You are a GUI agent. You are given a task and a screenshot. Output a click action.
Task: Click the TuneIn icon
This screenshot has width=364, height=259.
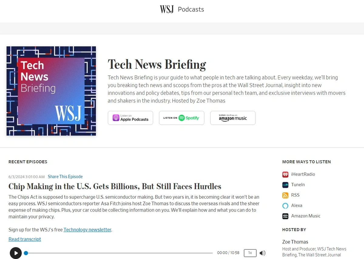[285, 185]
